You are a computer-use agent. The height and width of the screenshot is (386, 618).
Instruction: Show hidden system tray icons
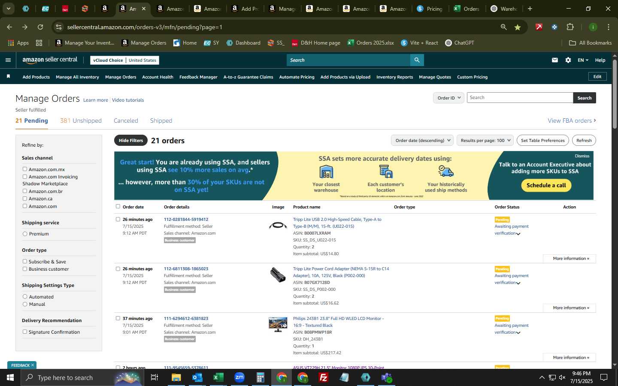[x=542, y=377]
